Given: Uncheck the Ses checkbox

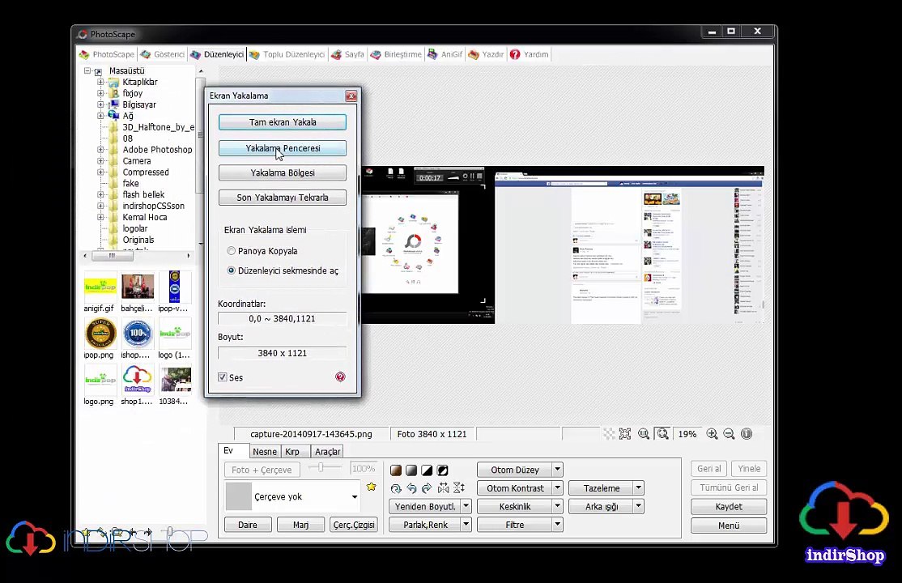Looking at the screenshot, I should [223, 377].
